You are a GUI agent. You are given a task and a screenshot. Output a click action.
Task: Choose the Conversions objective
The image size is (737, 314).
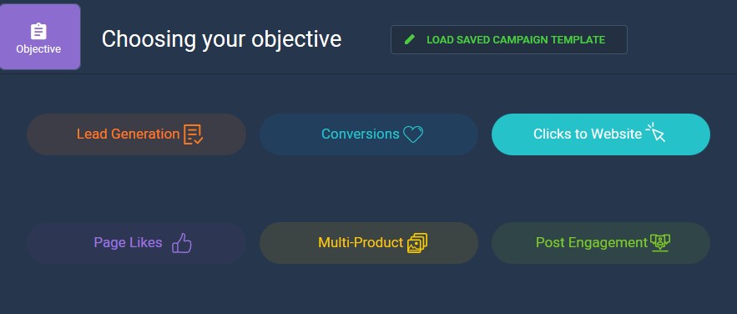click(369, 134)
